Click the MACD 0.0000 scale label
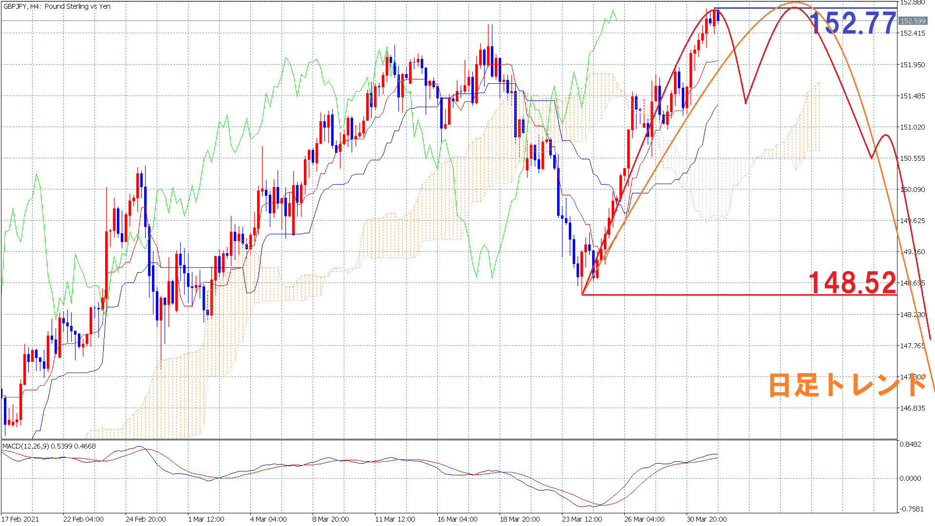935x526 pixels. pos(911,478)
